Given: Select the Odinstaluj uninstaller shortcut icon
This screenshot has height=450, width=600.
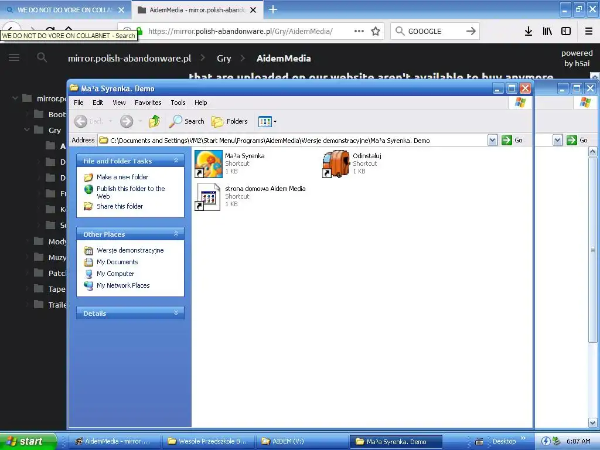Looking at the screenshot, I should coord(336,164).
